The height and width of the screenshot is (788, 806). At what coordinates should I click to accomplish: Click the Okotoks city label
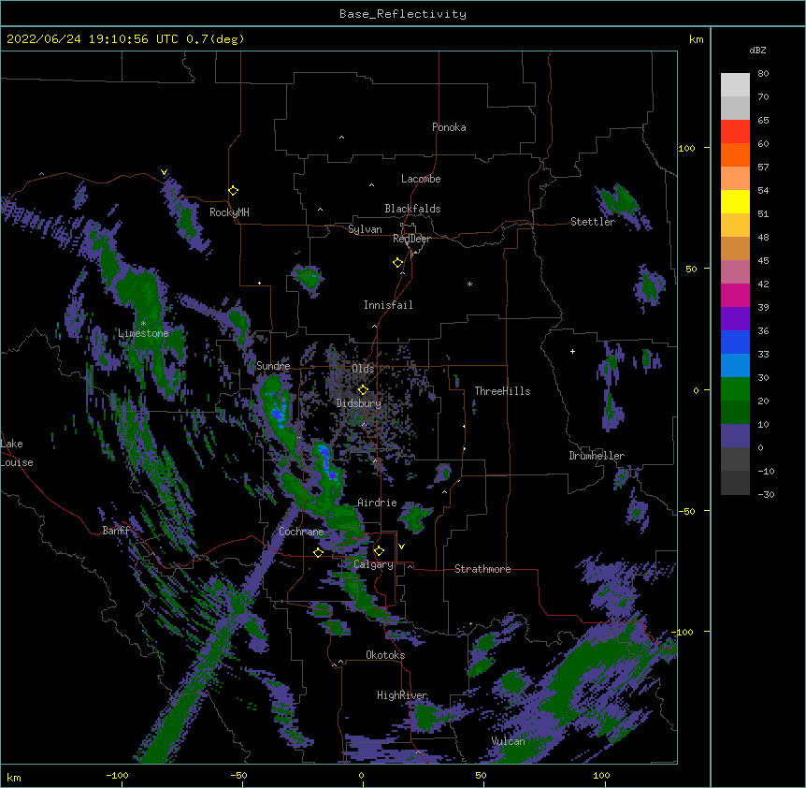pyautogui.click(x=385, y=655)
